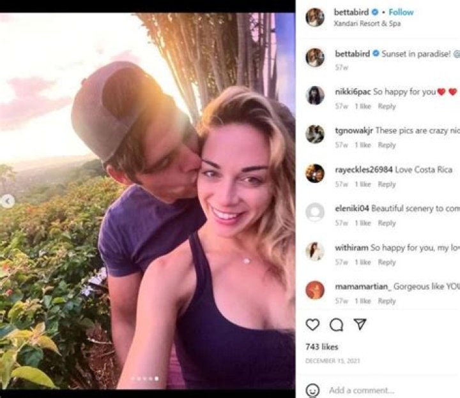
Task: Open nikki6pac's profile picture
Action: [x=315, y=95]
